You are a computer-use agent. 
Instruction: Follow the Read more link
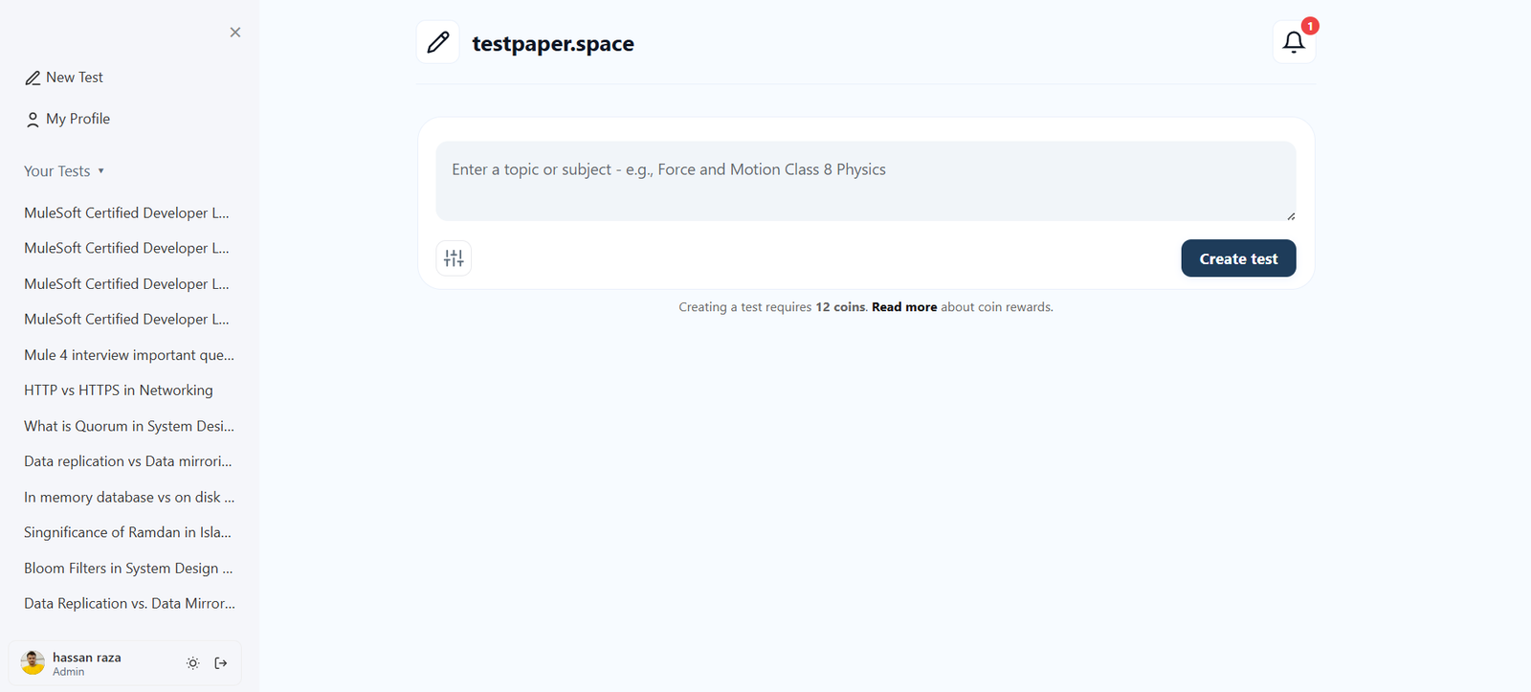pyautogui.click(x=903, y=307)
